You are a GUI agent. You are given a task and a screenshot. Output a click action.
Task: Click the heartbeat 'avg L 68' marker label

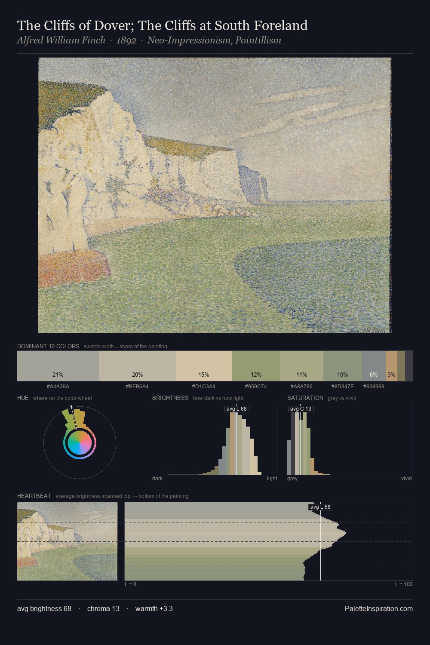321,507
